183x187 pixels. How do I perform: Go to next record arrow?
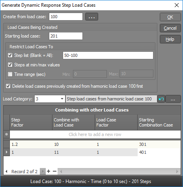43,172
